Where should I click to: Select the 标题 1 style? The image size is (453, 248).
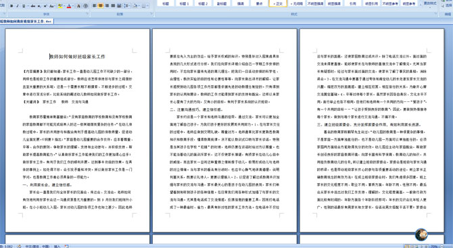pyautogui.click(x=185, y=3)
